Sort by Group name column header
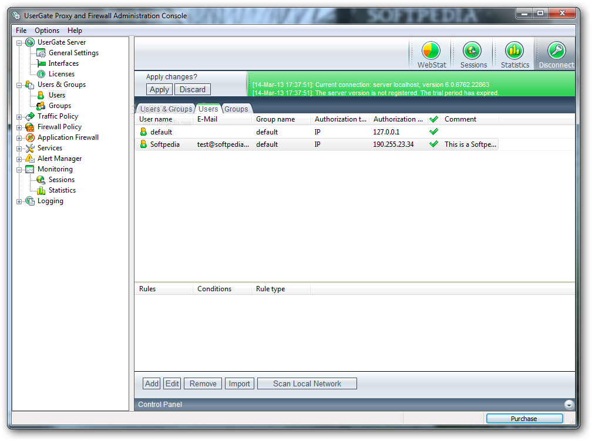This screenshot has height=441, width=592. click(x=281, y=119)
